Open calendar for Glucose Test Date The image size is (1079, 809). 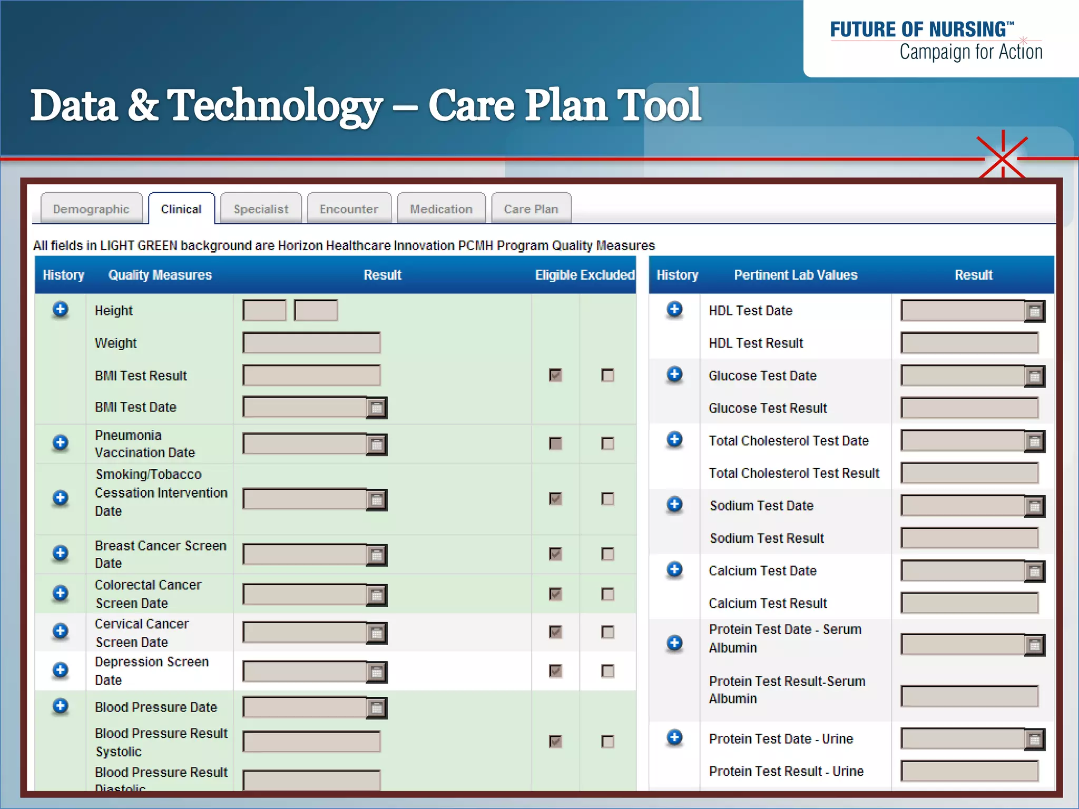point(1034,377)
